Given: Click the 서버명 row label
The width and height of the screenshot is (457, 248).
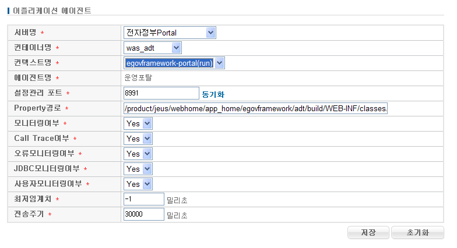Looking at the screenshot, I should click(25, 33).
